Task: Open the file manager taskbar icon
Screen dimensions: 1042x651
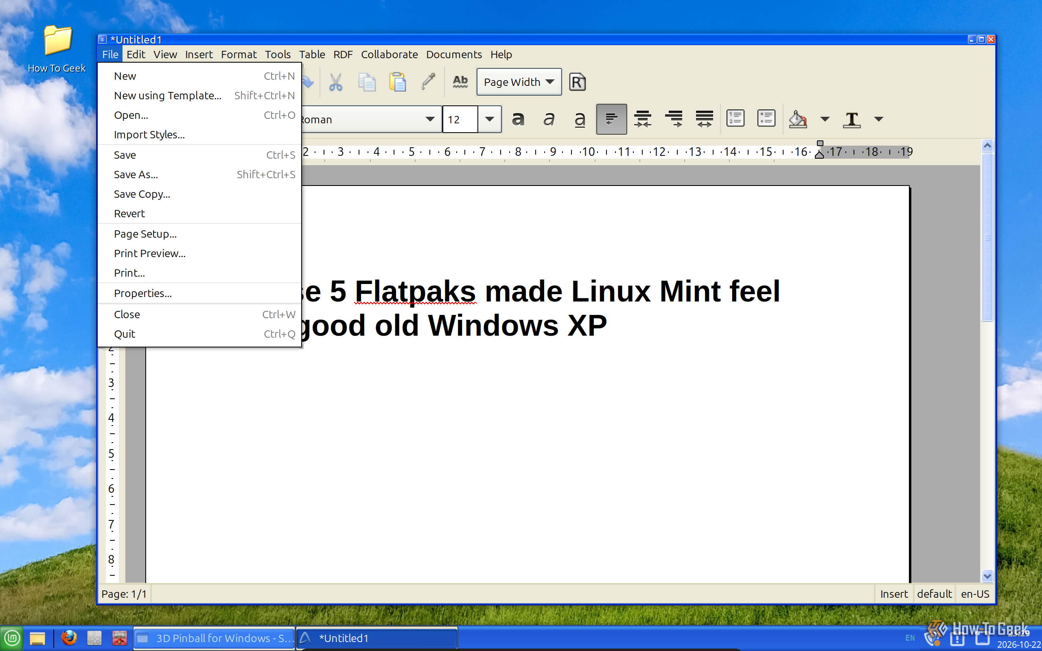Action: point(37,638)
